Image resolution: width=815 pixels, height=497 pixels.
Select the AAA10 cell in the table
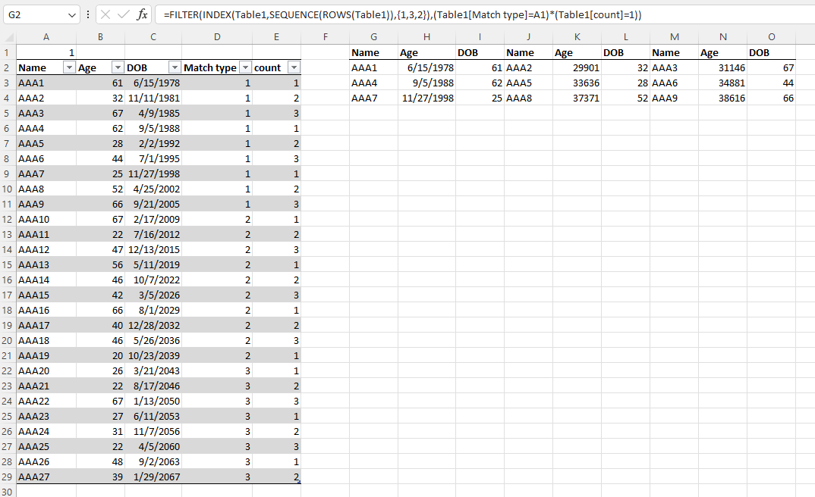click(x=46, y=220)
